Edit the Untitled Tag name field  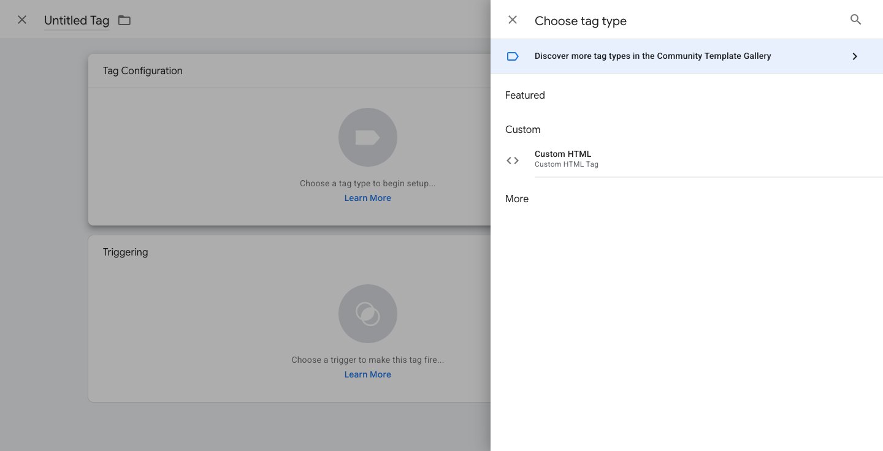pyautogui.click(x=77, y=20)
